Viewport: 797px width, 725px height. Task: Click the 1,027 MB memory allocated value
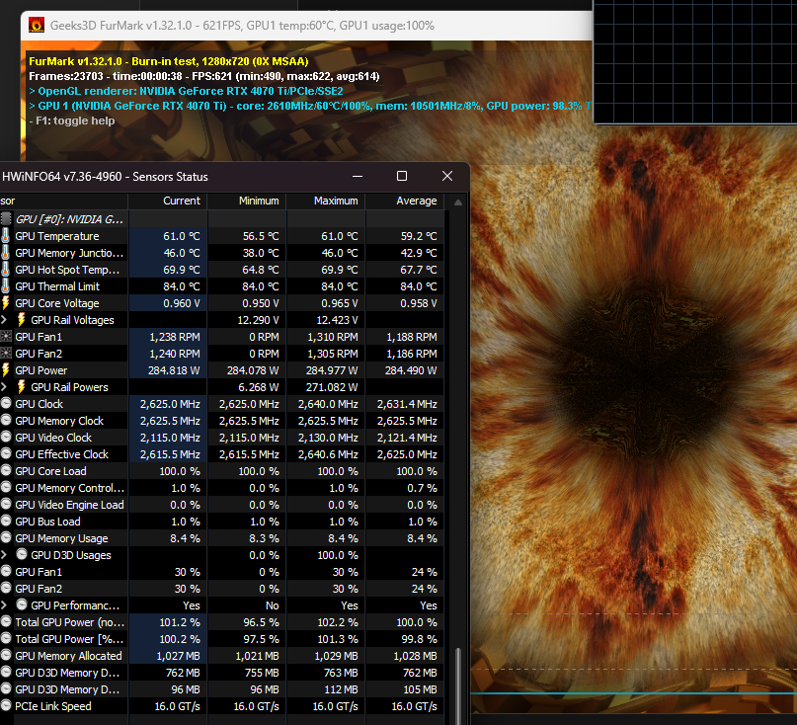pos(178,655)
